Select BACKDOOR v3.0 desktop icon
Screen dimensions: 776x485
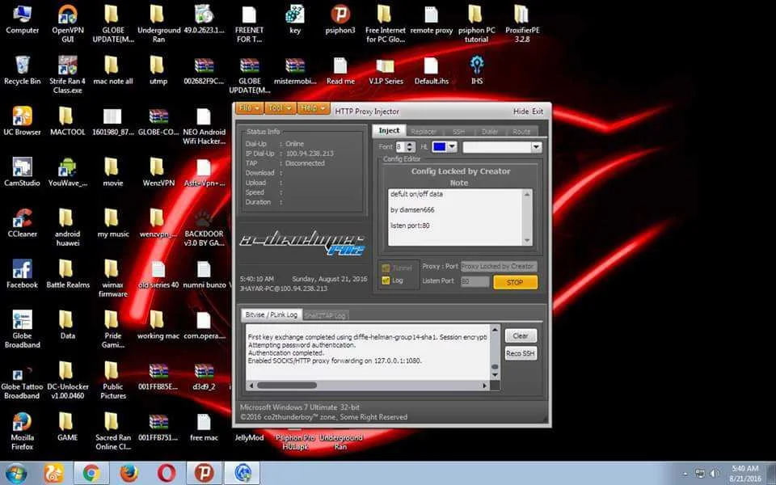point(204,227)
